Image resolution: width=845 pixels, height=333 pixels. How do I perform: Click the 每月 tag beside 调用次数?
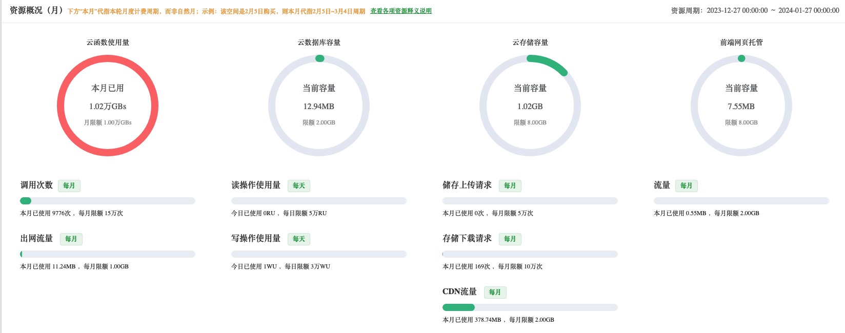pyautogui.click(x=69, y=185)
